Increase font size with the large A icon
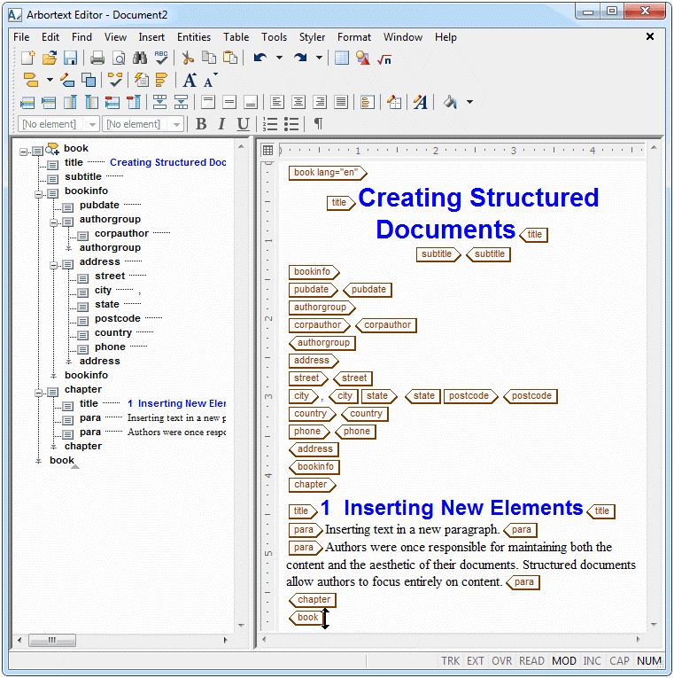Image resolution: width=674 pixels, height=678 pixels. [x=190, y=80]
